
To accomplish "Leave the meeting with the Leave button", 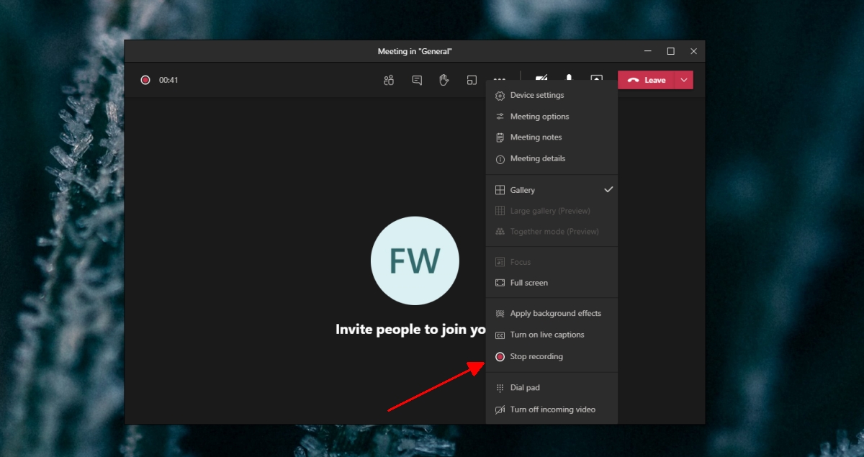I will [646, 80].
